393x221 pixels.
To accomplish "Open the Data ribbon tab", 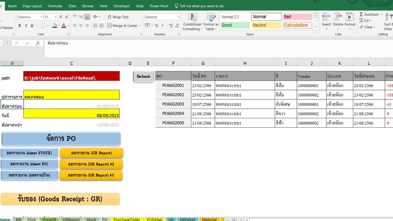I will pyautogui.click(x=72, y=6).
